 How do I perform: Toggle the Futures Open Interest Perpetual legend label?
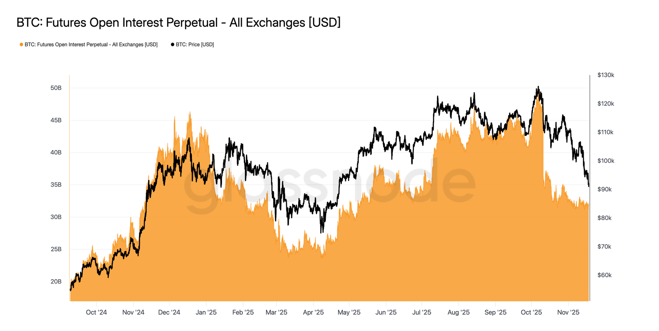(x=91, y=44)
